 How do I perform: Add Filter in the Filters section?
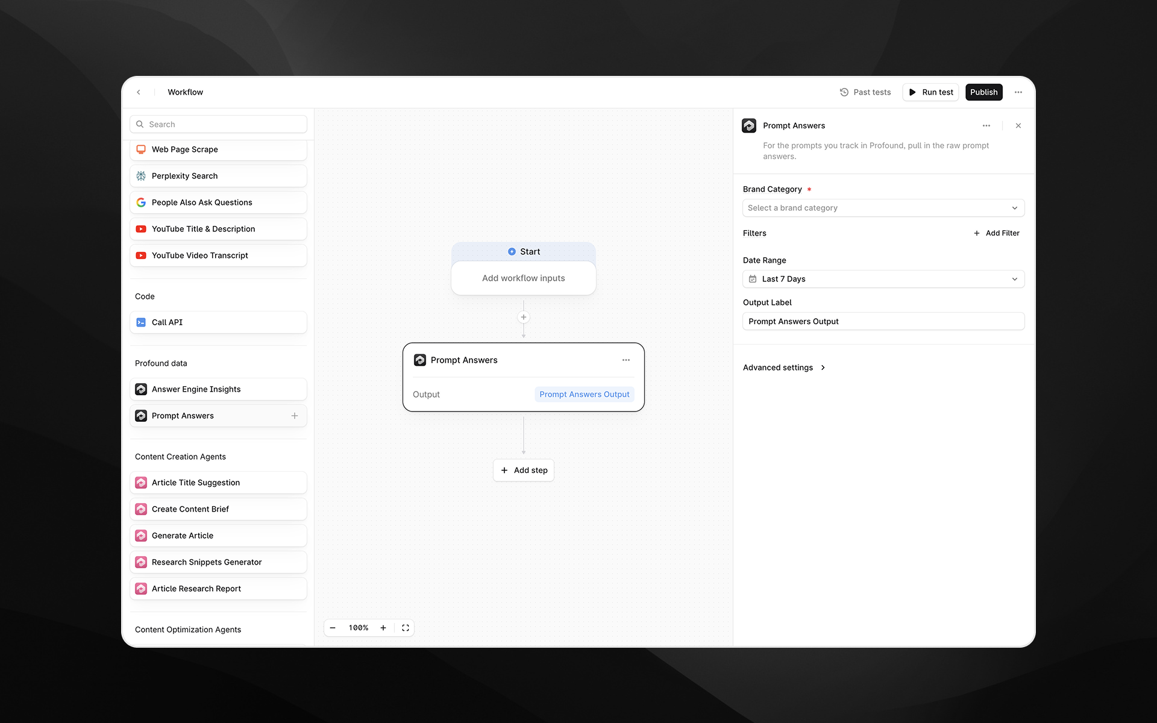point(997,233)
